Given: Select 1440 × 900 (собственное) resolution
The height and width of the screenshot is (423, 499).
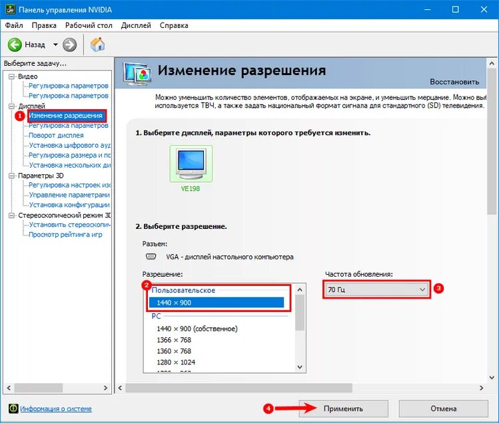Looking at the screenshot, I should [x=197, y=329].
